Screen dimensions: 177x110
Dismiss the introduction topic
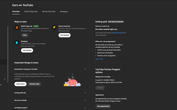click(34, 84)
